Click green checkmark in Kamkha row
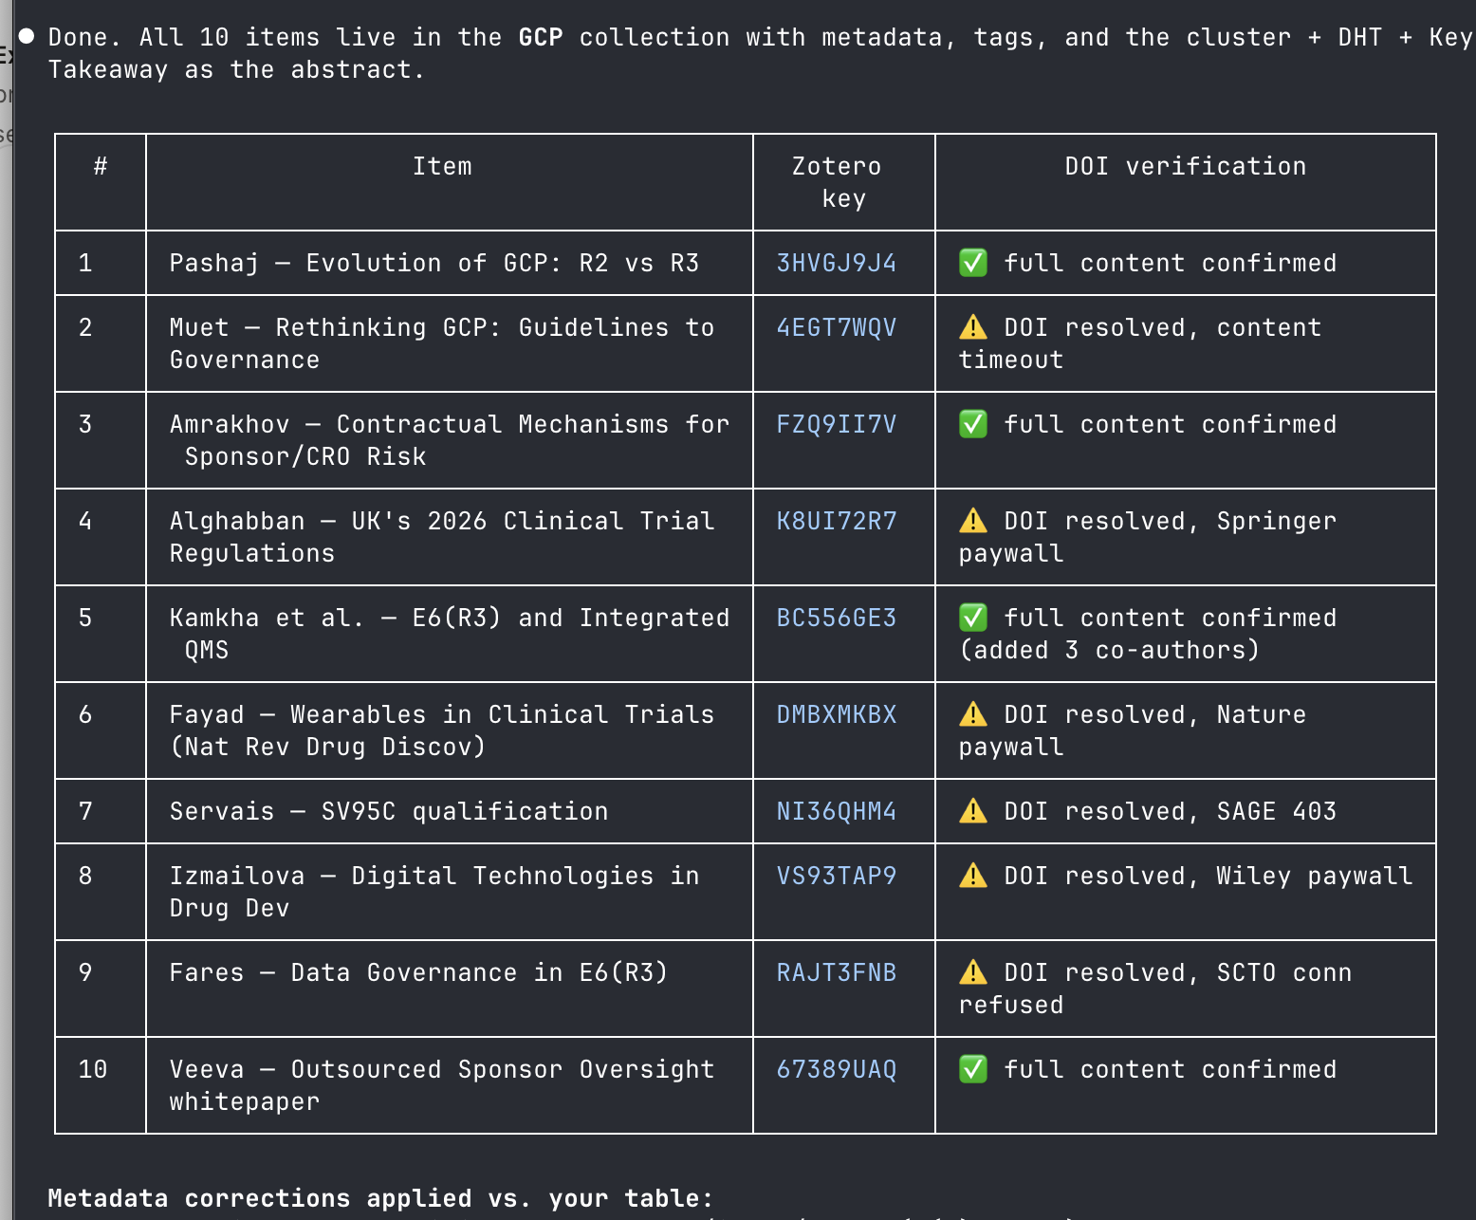 973,618
